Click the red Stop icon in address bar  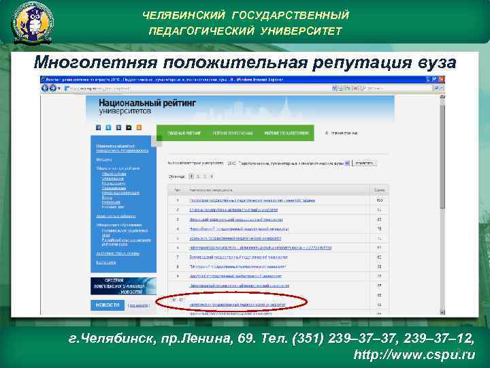click(x=356, y=89)
